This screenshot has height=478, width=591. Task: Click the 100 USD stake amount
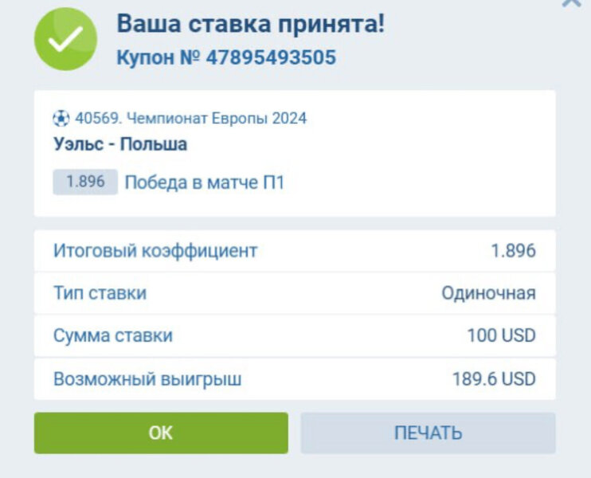tap(501, 336)
